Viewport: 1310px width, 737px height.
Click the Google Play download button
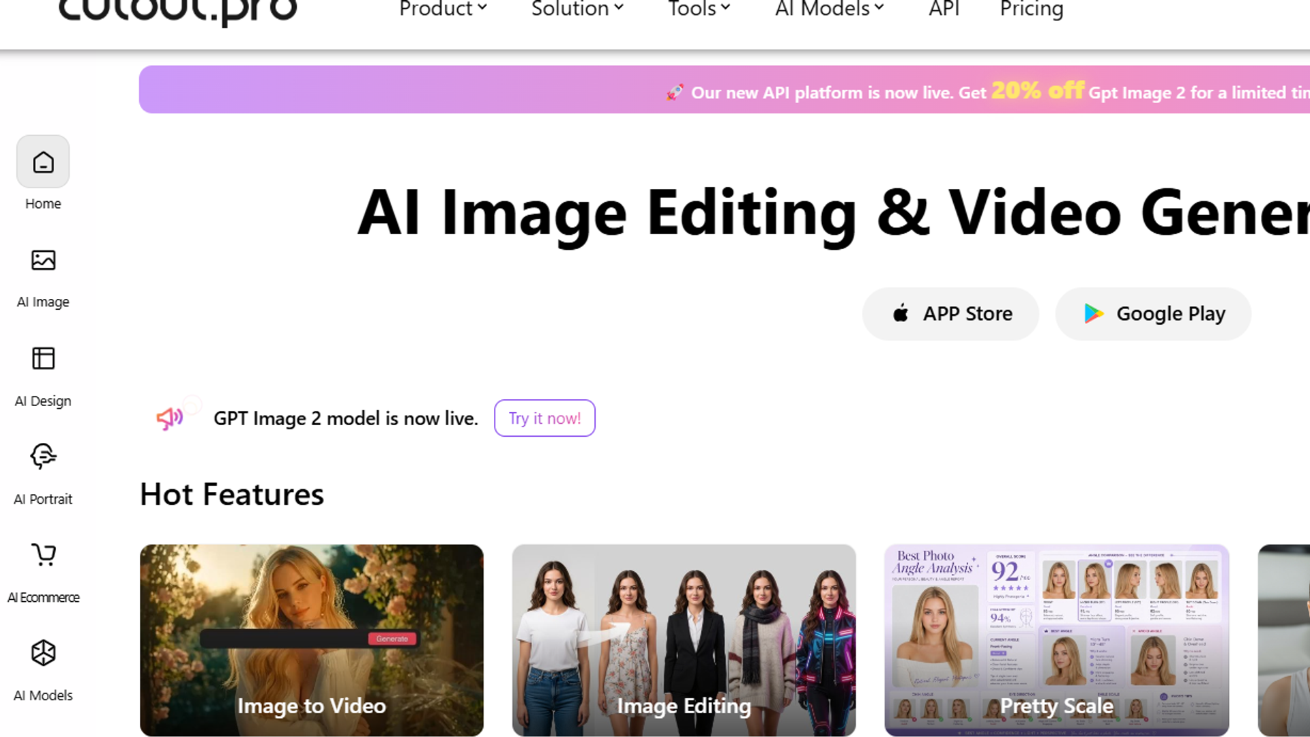point(1153,314)
